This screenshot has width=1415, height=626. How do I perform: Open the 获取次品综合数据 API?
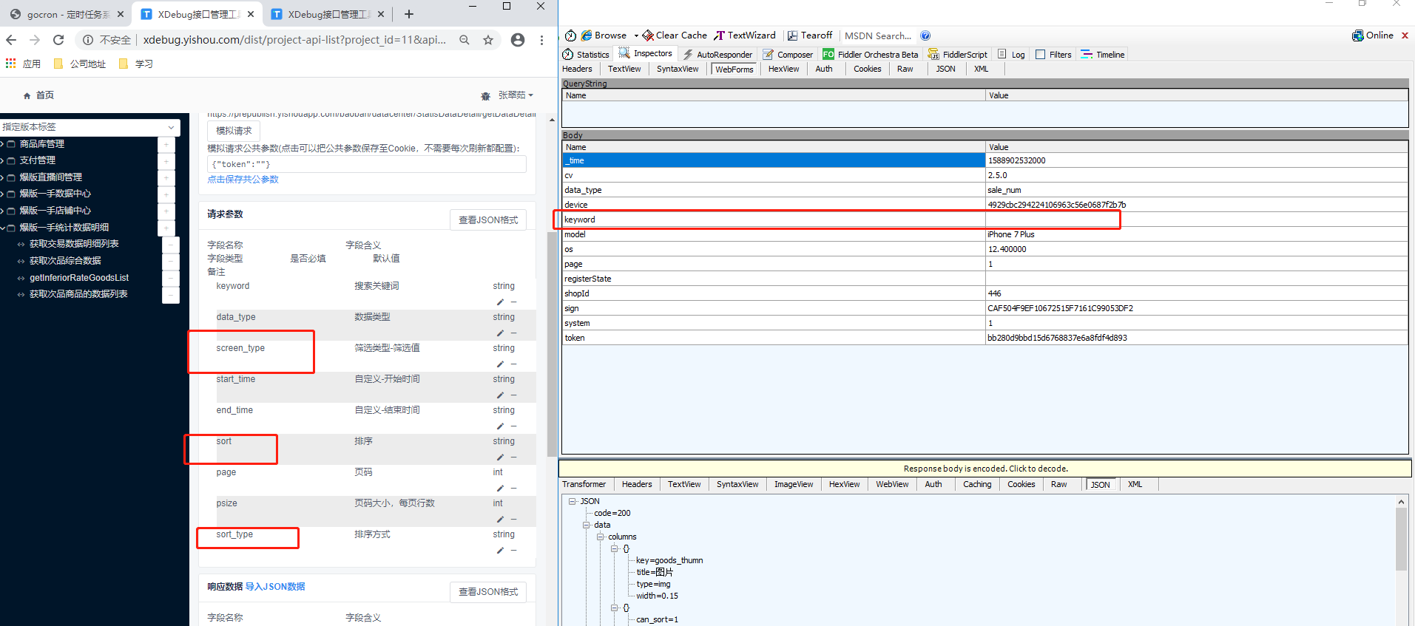65,261
